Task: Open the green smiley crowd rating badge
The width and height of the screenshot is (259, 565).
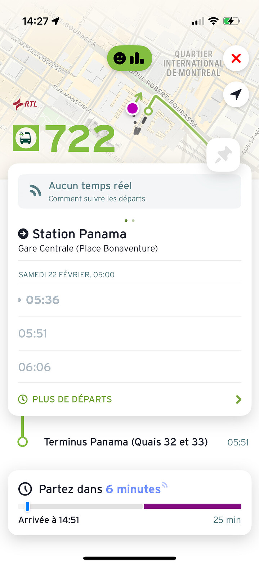Action: 130,58
